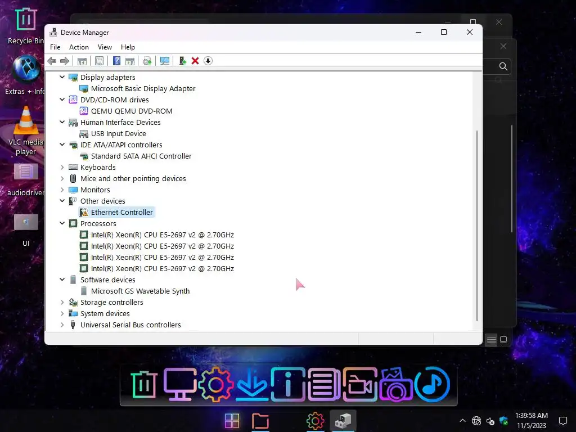Screen dimensions: 576x432
Task: Collapse the Other devices category
Action: [x=62, y=201]
